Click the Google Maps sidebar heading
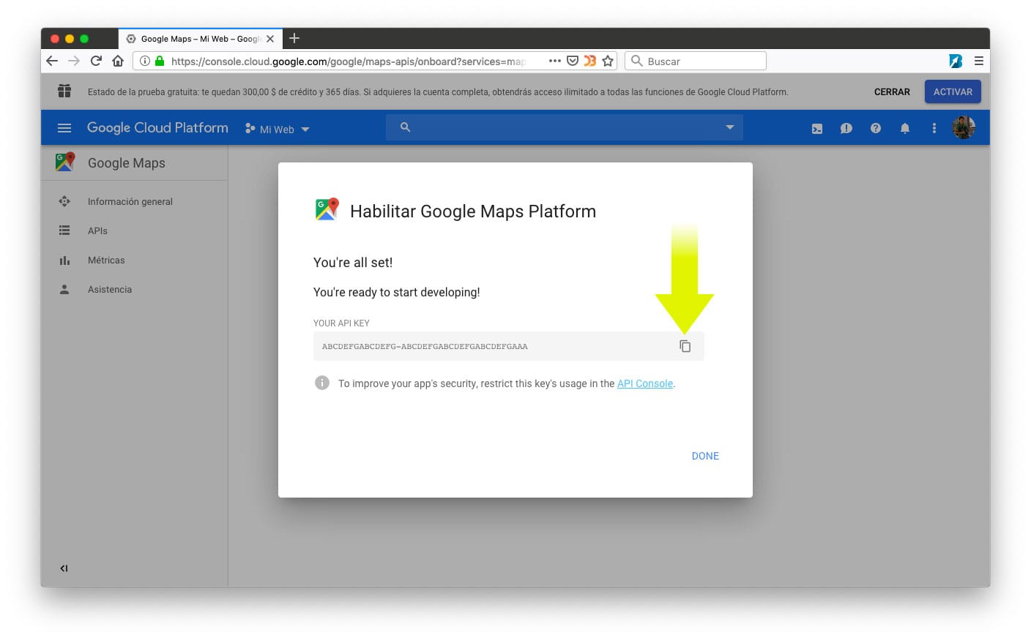Viewport: 1031px width, 641px height. [x=127, y=162]
